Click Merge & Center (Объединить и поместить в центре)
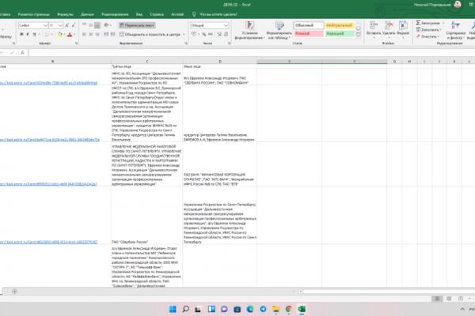This screenshot has height=316, width=475. click(150, 35)
